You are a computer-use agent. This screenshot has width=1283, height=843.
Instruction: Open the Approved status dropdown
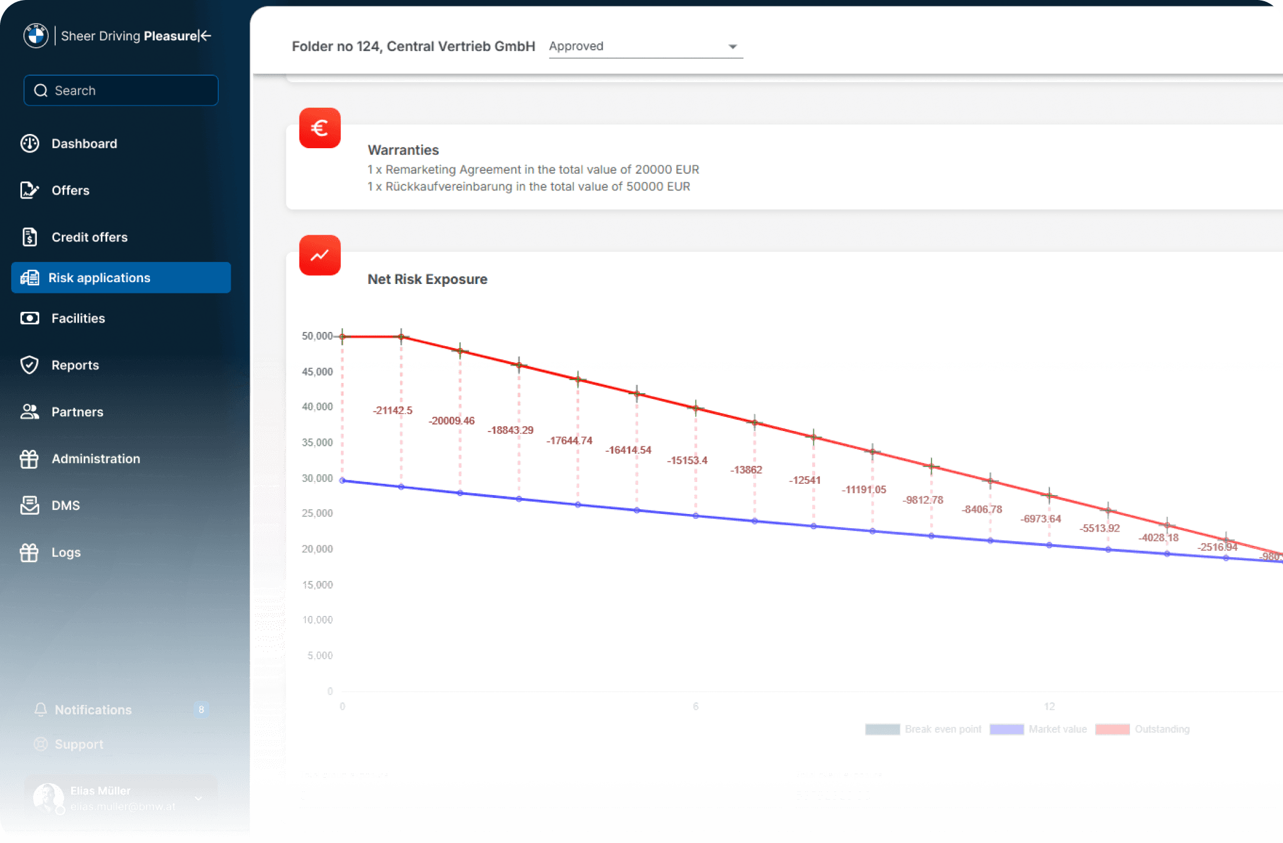645,46
